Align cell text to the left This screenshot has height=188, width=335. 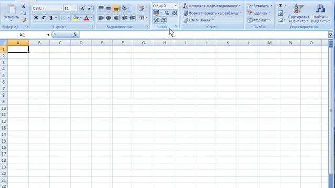click(101, 18)
